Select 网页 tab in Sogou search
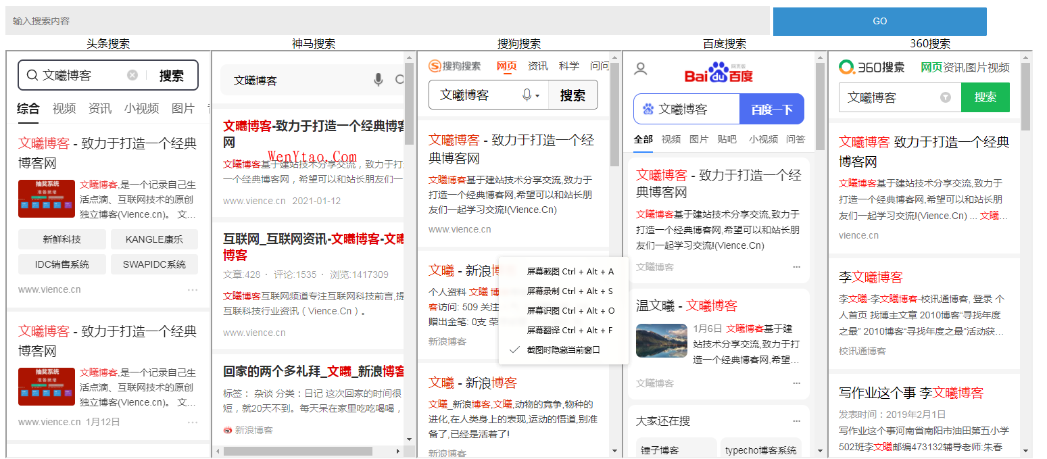The height and width of the screenshot is (459, 1047). (x=507, y=66)
